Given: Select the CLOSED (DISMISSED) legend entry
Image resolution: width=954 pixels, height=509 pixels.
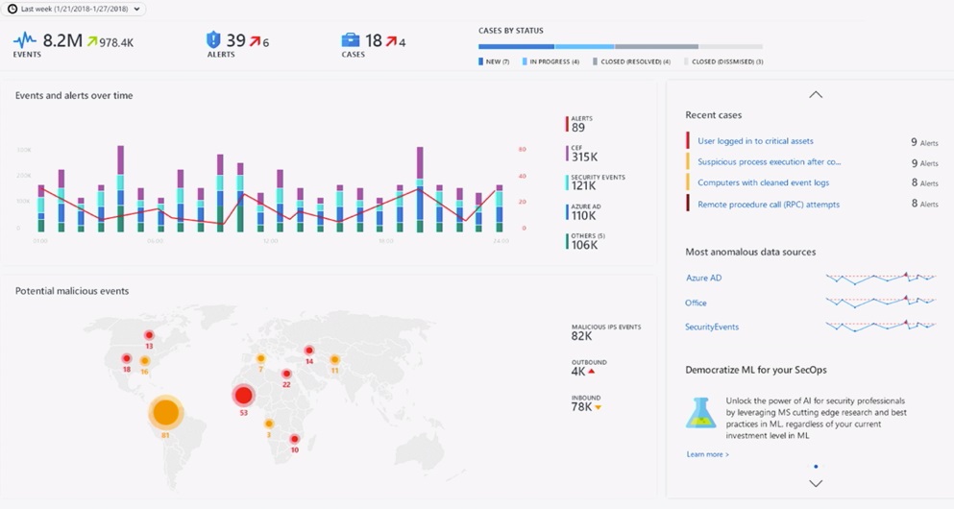Looking at the screenshot, I should [723, 61].
